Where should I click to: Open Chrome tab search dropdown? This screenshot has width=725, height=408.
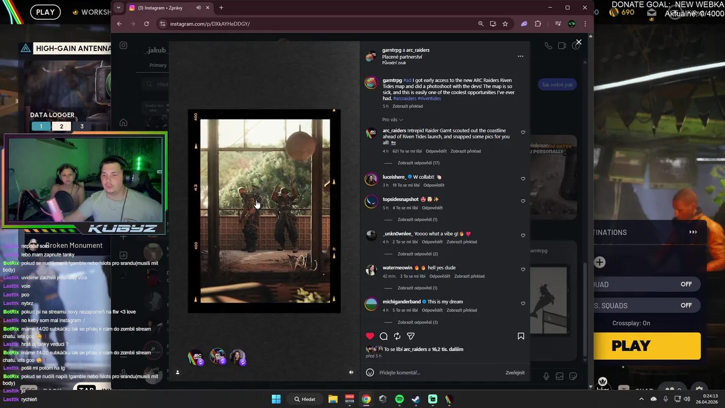pyautogui.click(x=118, y=7)
